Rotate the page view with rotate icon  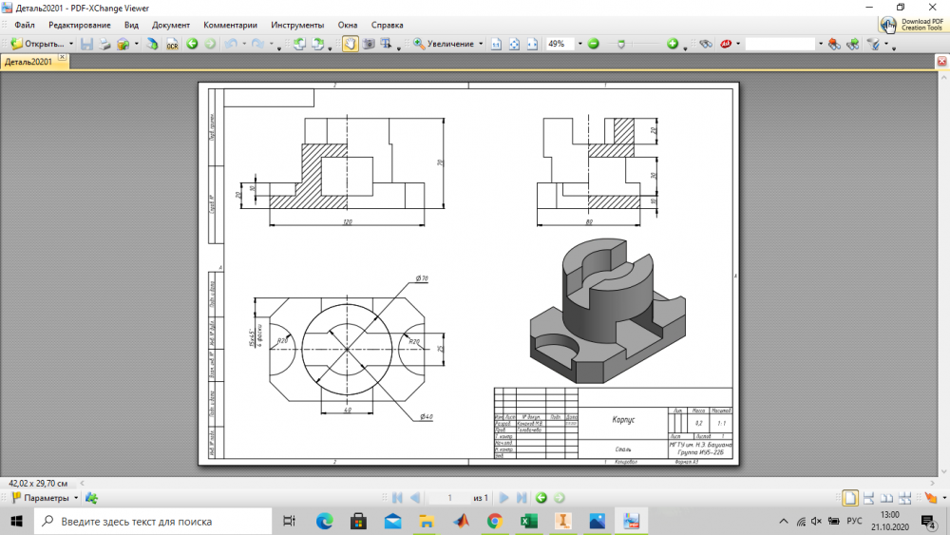coord(298,44)
